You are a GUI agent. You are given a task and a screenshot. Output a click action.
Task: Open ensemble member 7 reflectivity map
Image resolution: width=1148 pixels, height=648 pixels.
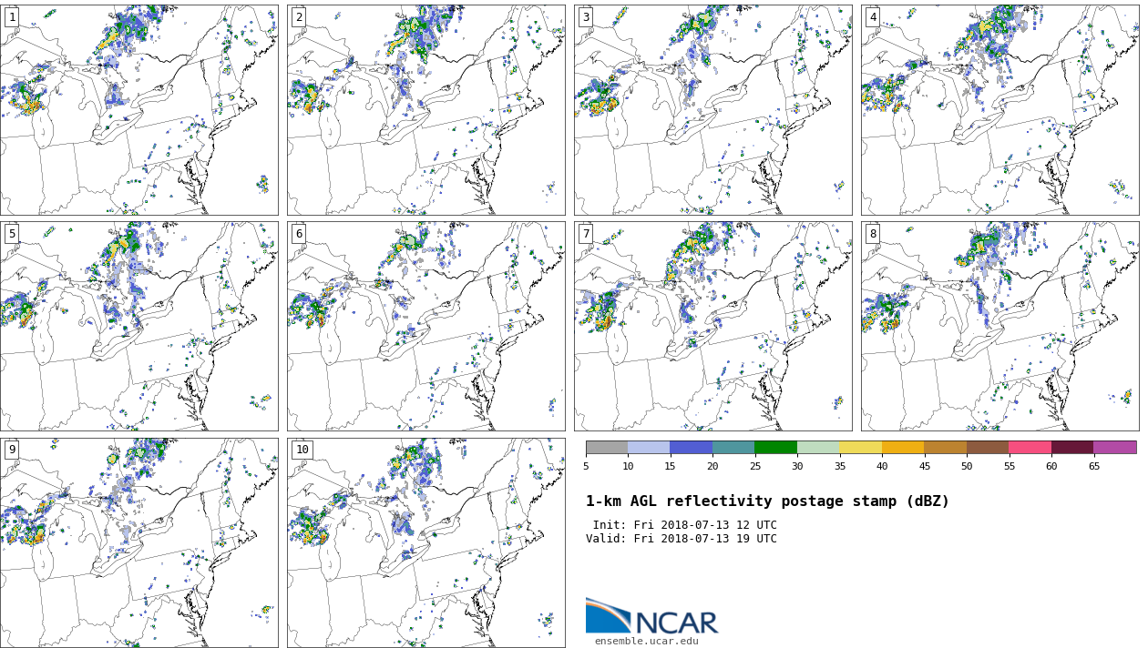(713, 326)
